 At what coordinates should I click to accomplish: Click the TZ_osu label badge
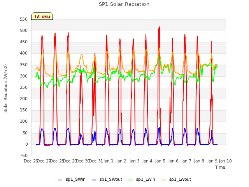coord(42,16)
